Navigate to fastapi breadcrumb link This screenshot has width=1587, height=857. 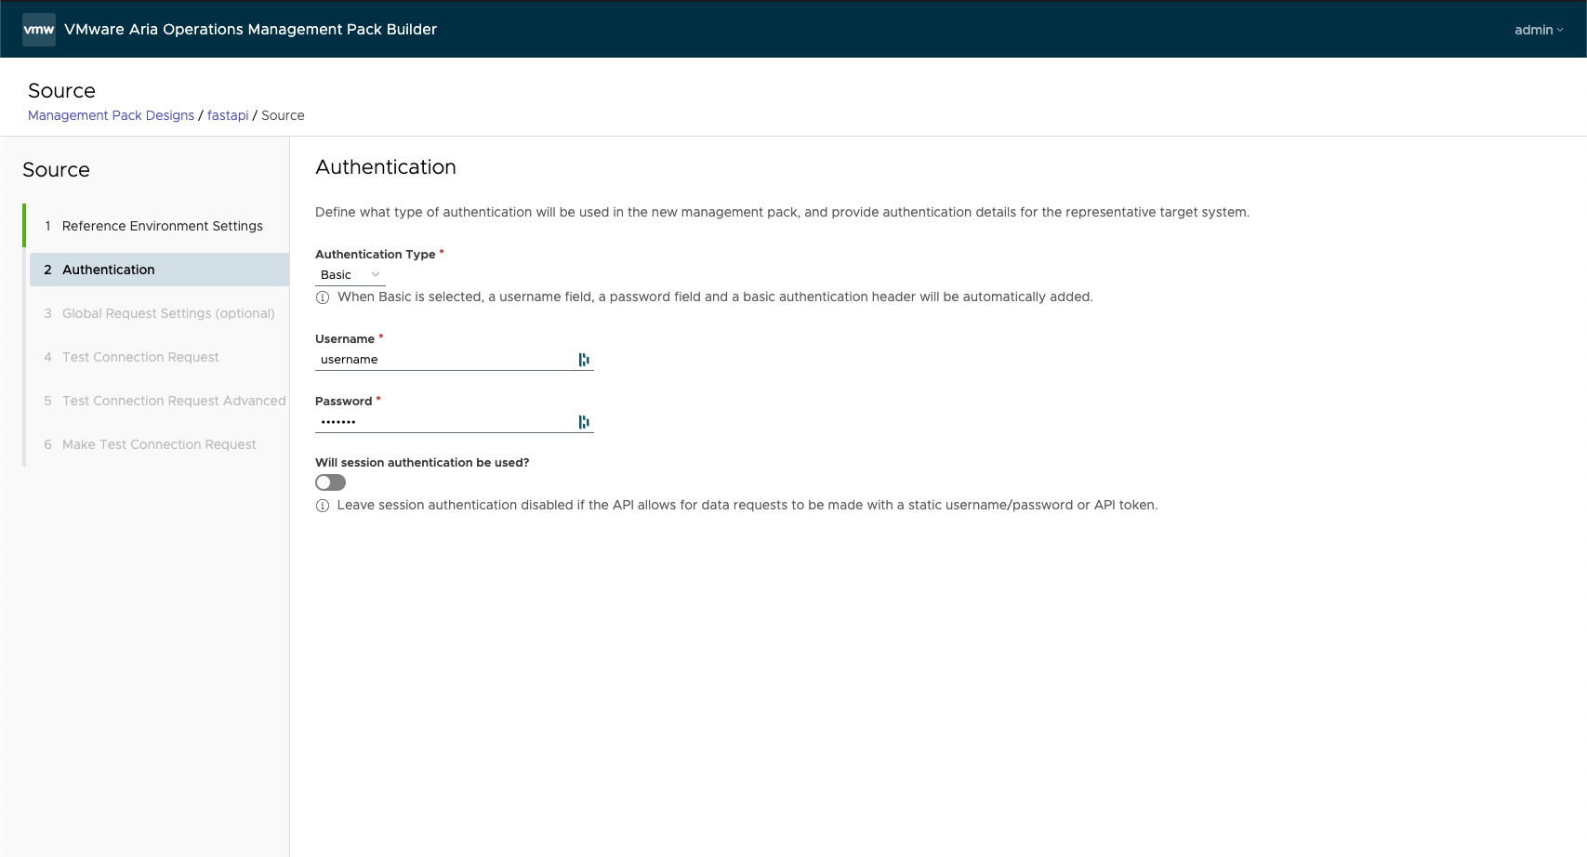228,115
